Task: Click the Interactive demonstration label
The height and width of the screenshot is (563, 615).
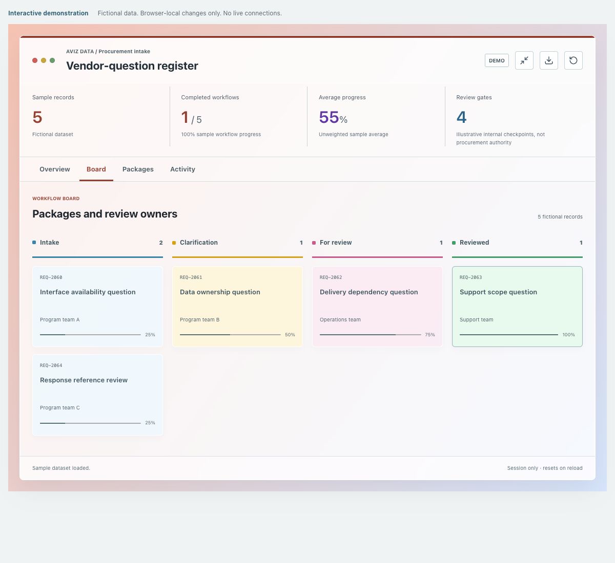Action: (x=48, y=13)
